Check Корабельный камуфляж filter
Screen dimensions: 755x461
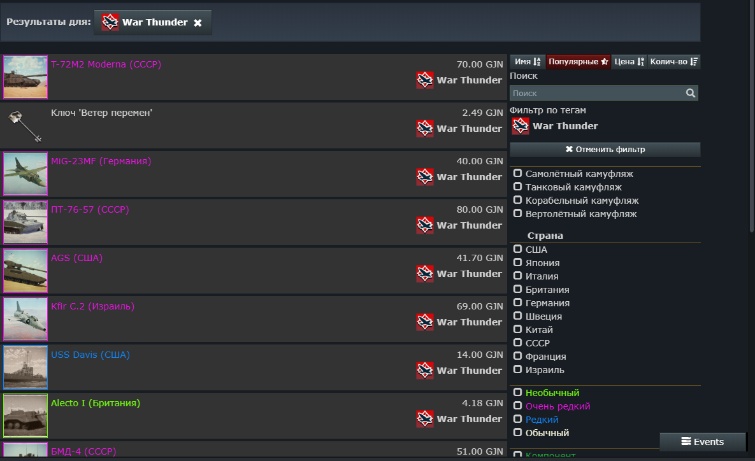tap(517, 200)
